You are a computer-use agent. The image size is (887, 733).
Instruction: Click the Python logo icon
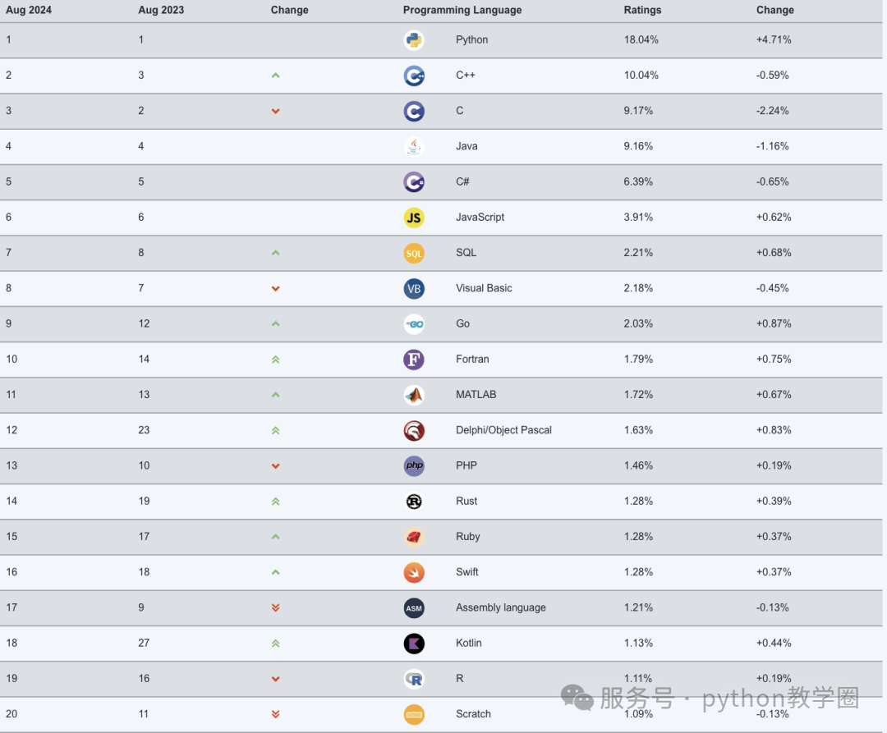(x=414, y=40)
